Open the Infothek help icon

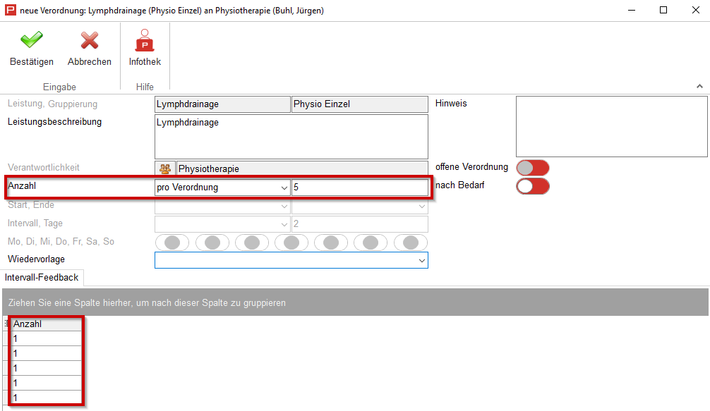(x=145, y=41)
